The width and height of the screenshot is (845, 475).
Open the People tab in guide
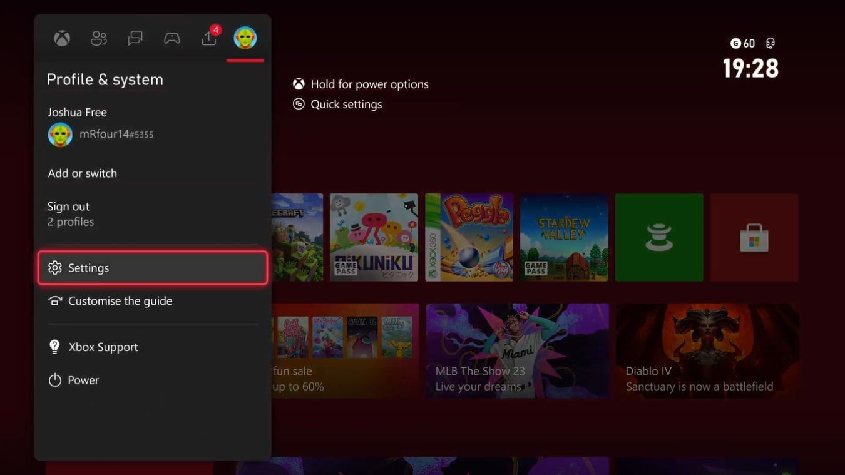99,39
